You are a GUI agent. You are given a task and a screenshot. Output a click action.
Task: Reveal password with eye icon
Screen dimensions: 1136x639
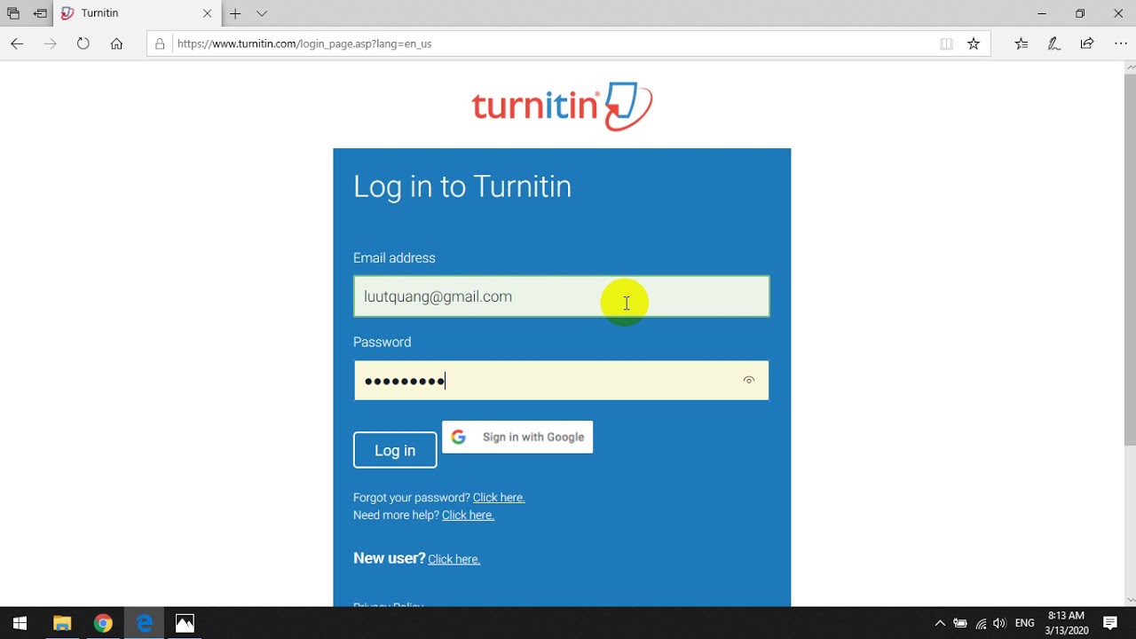749,381
